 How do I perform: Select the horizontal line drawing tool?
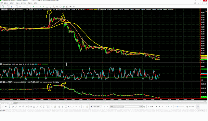6,107
